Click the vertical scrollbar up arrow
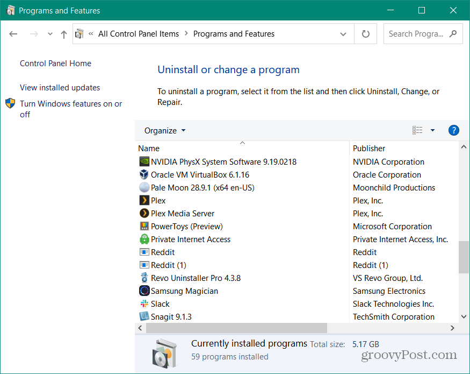This screenshot has height=374, width=470. [x=464, y=147]
